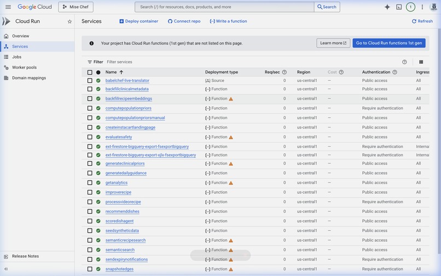Pin Cloud Run with the star icon

(69, 22)
